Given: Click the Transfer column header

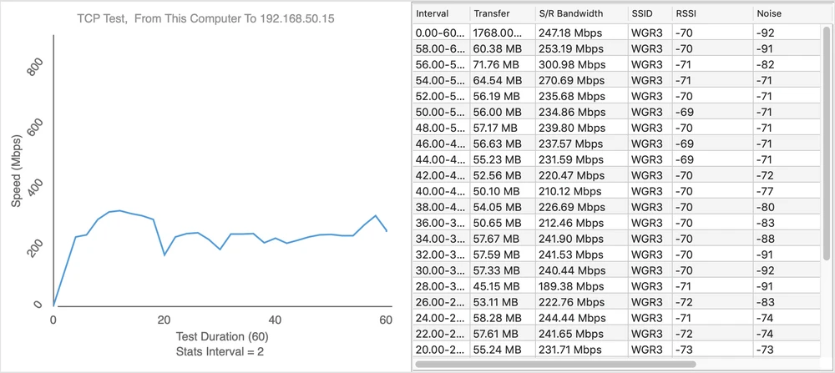Looking at the screenshot, I should pos(499,14).
